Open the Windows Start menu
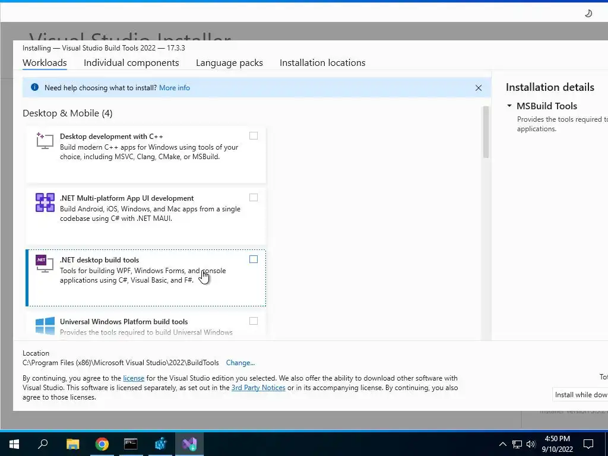The height and width of the screenshot is (456, 608). pos(14,444)
